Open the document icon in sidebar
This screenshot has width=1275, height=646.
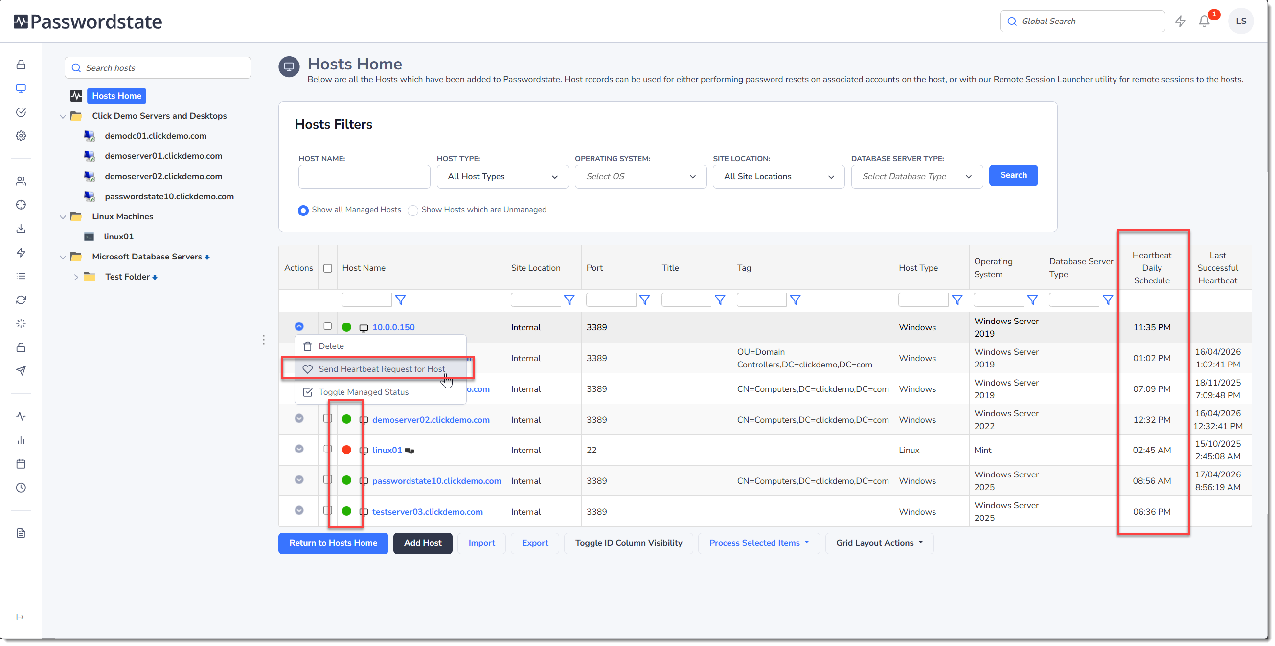click(x=21, y=533)
